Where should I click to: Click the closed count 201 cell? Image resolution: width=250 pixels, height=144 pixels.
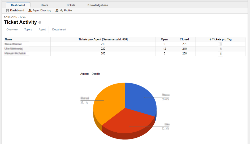(184, 44)
